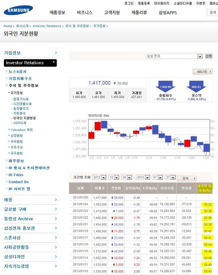Open 현재가시세 submenu link
Screen dimensions: 218x275
click(x=21, y=99)
